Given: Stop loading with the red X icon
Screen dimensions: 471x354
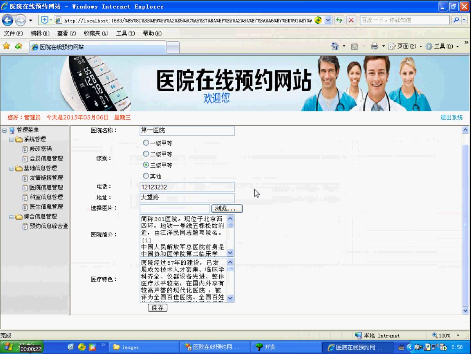Looking at the screenshot, I should (x=351, y=20).
